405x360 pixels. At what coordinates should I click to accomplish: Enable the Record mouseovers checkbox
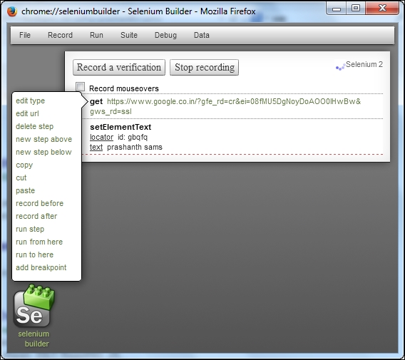click(x=80, y=87)
